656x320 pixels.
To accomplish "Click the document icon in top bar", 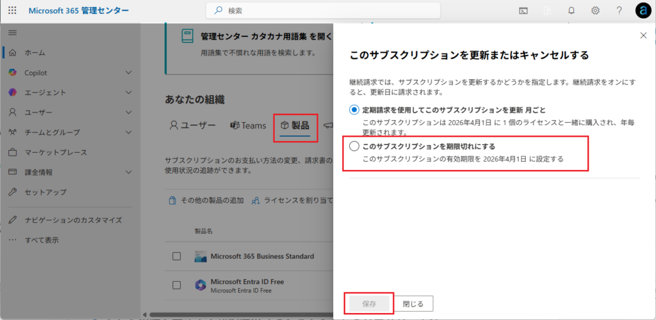I will point(547,11).
